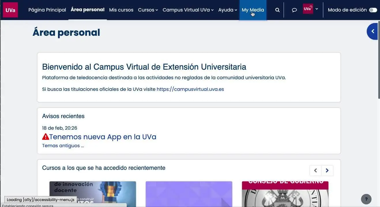Image resolution: width=380 pixels, height=207 pixels.
Task: Open the user menu chevron
Action: pyautogui.click(x=317, y=9)
